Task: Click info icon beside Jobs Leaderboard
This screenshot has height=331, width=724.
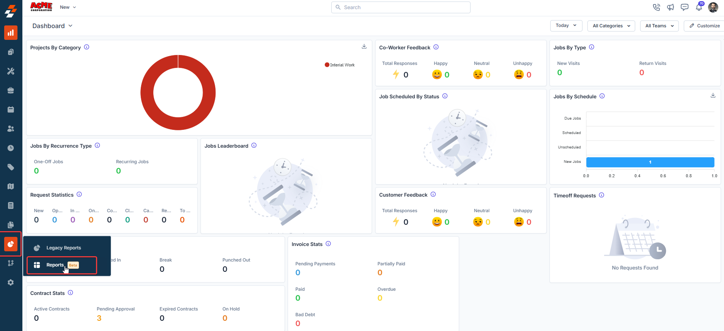Action: click(x=254, y=145)
